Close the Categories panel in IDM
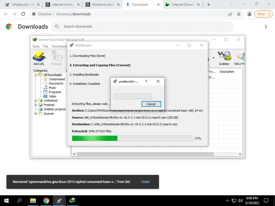 [x=67, y=71]
